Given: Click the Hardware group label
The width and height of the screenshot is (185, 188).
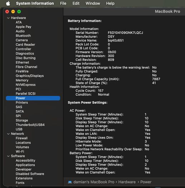Looking at the screenshot, I should tap(18, 18).
